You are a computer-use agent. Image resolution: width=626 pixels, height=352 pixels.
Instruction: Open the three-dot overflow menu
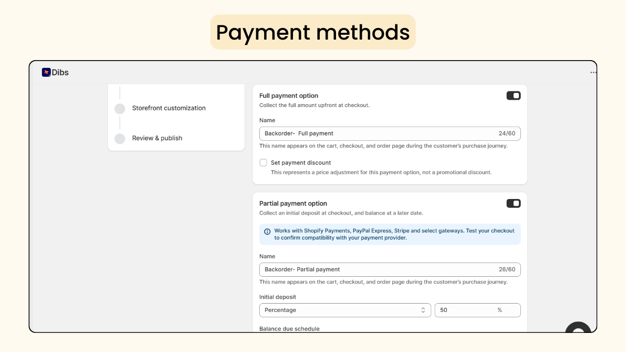point(593,72)
